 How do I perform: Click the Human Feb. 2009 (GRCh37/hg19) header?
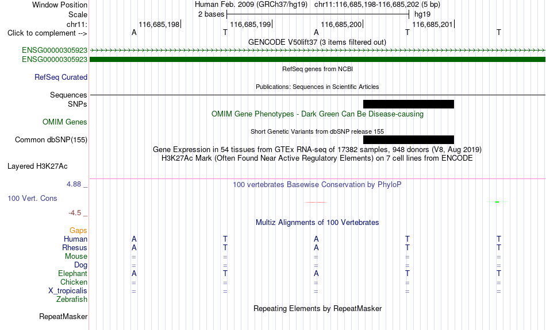[x=251, y=5]
